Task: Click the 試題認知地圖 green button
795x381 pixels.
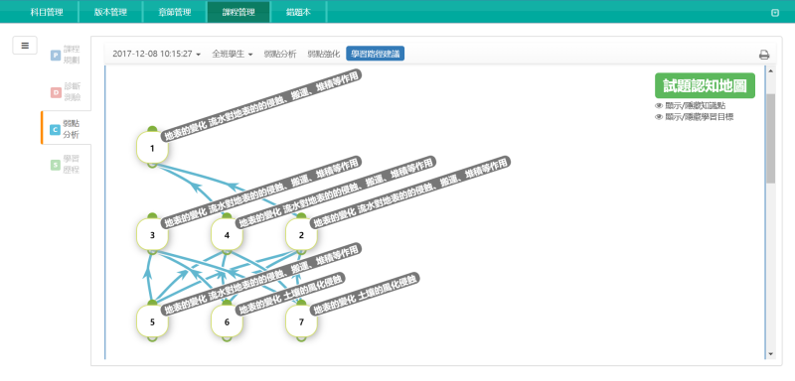Action: [705, 85]
